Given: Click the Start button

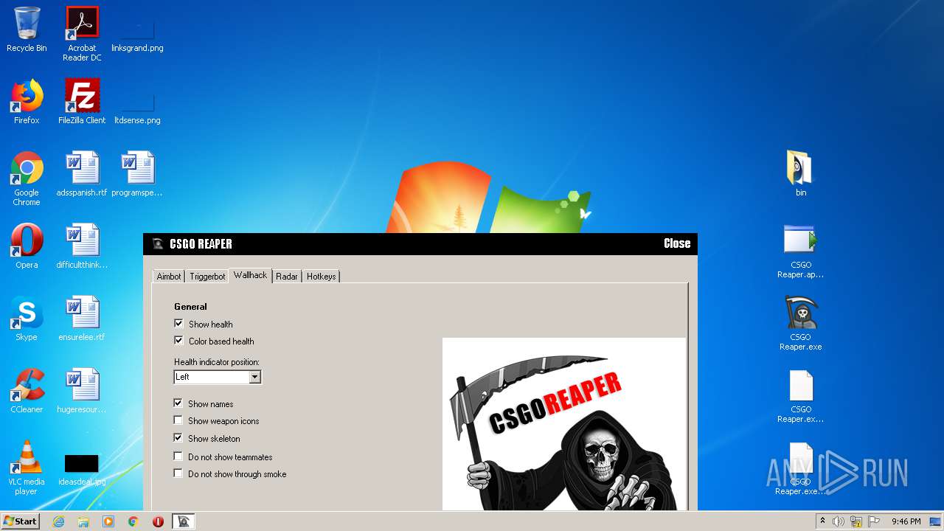Looking at the screenshot, I should pyautogui.click(x=21, y=521).
